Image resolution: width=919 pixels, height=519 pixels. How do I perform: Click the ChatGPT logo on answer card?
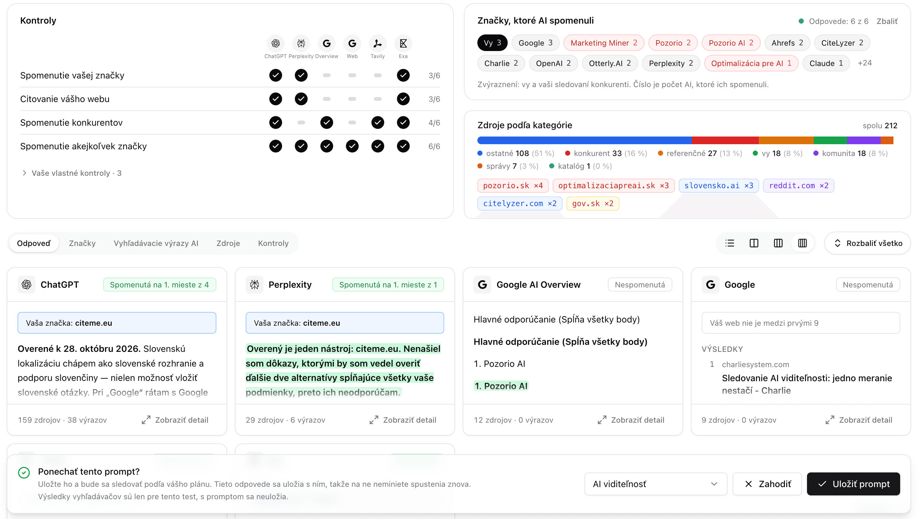[27, 285]
